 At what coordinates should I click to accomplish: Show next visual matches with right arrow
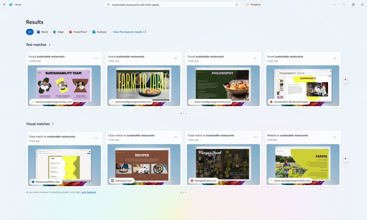[346, 159]
